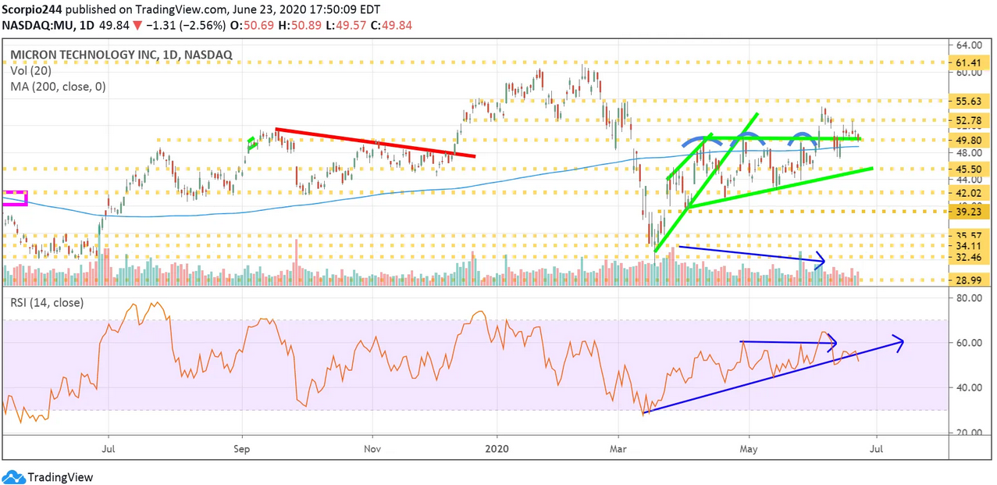Screen dimensions: 997x485
Task: Click the RSI (14, close) indicator label
Action: (46, 303)
